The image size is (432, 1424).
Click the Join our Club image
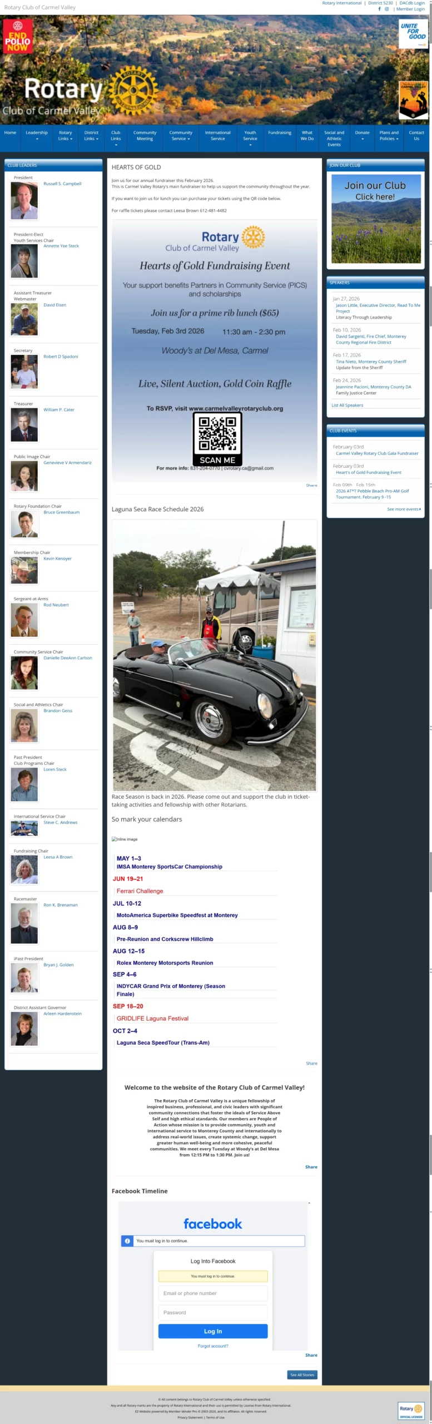(376, 219)
